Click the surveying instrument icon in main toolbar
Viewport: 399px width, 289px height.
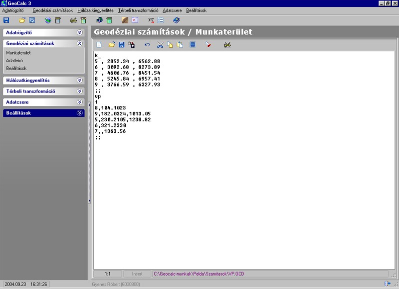click(x=73, y=20)
